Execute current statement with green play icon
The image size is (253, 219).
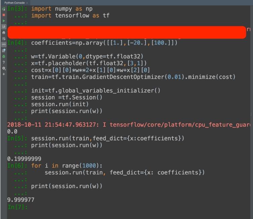4,21
